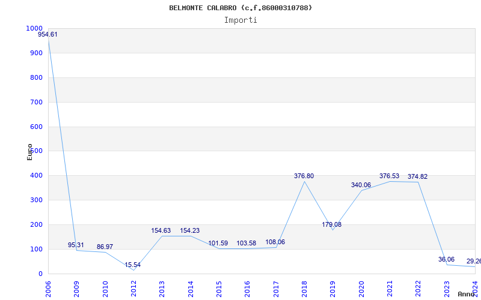
Task: Click the 2013 x-axis year label
Action: (162, 289)
